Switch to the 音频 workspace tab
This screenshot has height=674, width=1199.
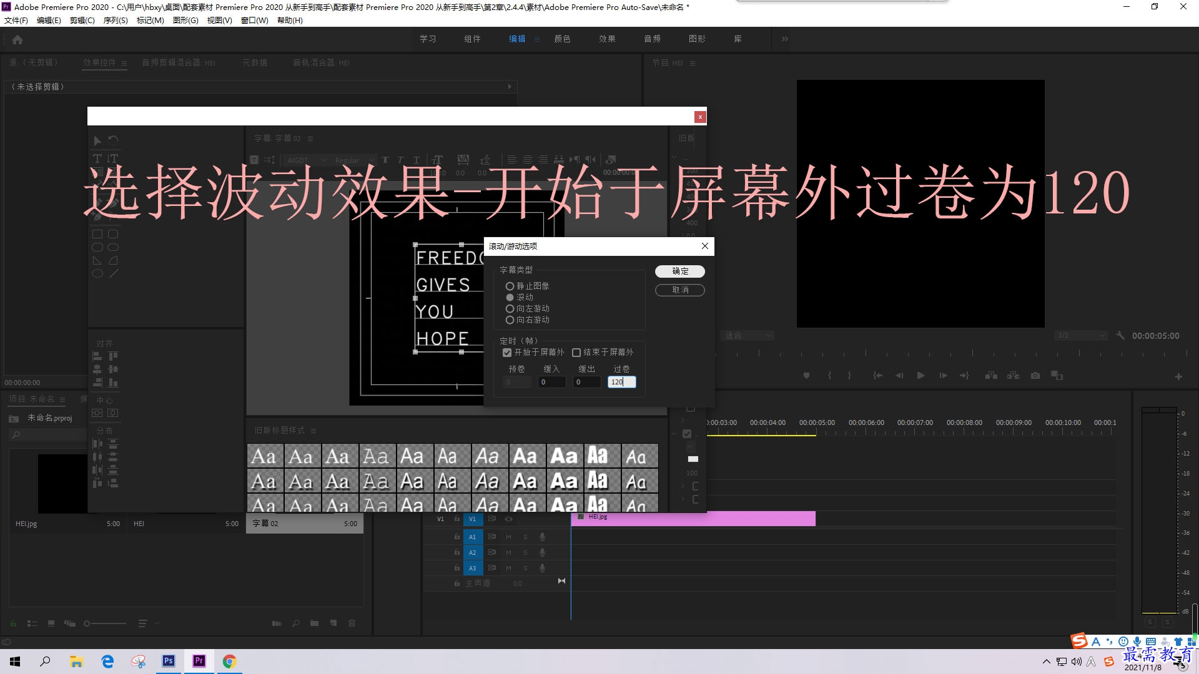pos(652,39)
